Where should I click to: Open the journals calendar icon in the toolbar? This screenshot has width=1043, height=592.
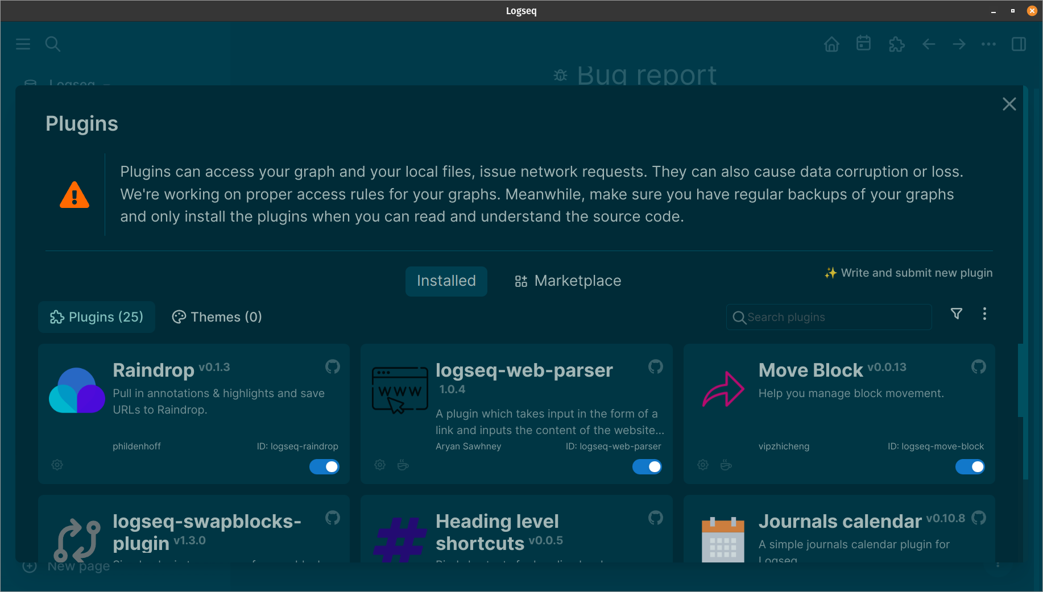pyautogui.click(x=863, y=44)
